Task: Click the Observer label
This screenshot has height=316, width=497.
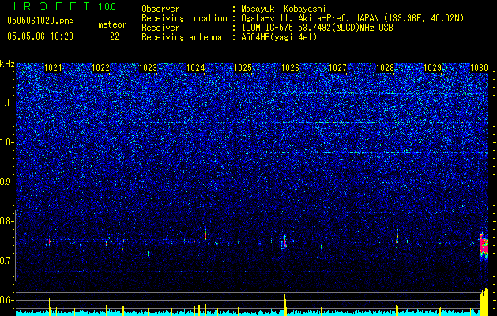Action: click(160, 9)
